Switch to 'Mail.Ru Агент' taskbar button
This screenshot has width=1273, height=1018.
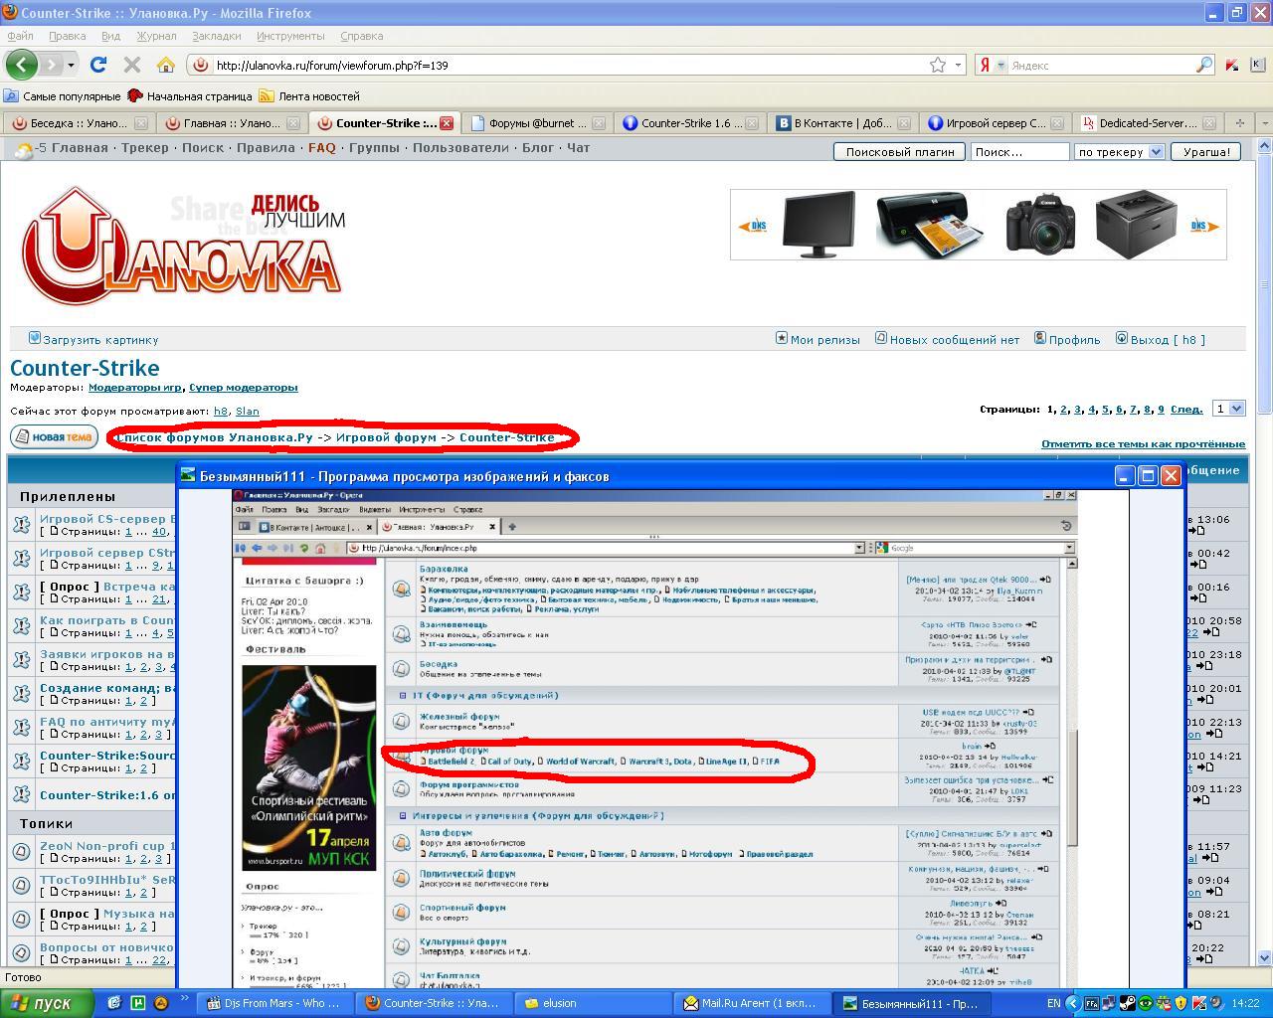tap(754, 1003)
